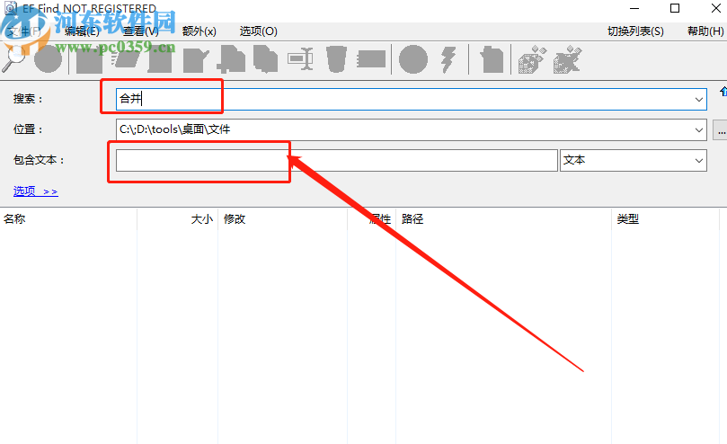Open the 选项(O) menu
Viewport: 727px width, 444px height.
[x=258, y=31]
